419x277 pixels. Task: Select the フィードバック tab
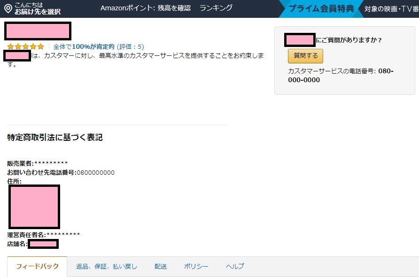click(x=37, y=266)
